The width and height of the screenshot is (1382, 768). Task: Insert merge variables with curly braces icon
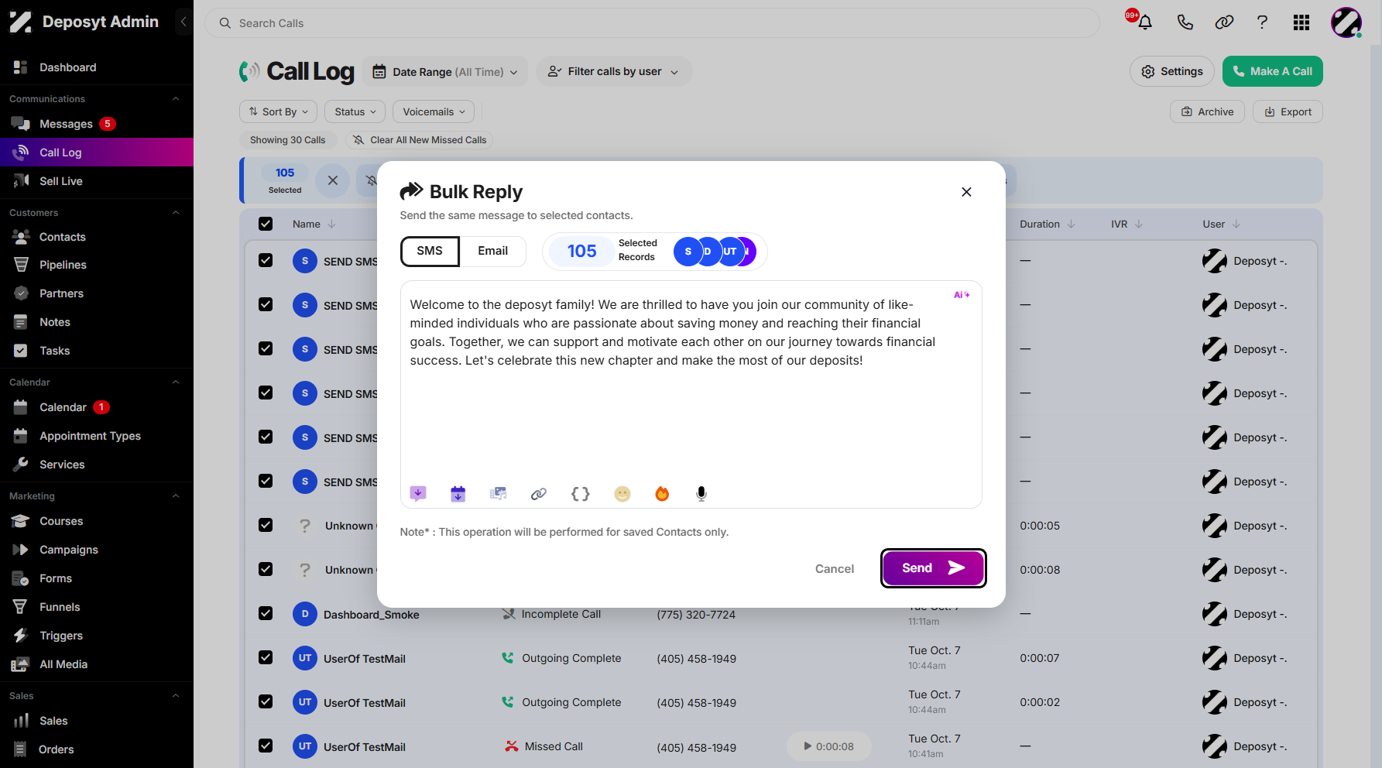[x=581, y=494]
